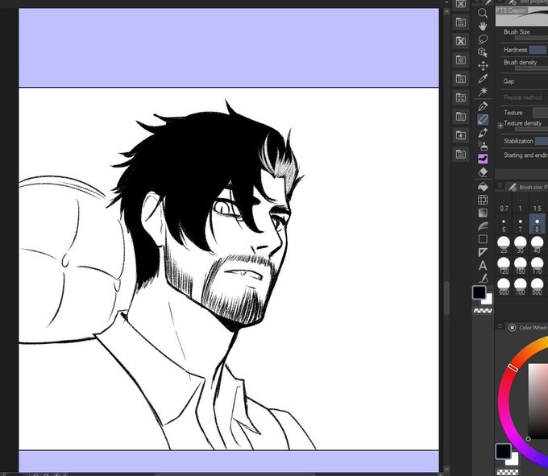
Task: Choose the 120 brush size preset
Action: (x=504, y=265)
